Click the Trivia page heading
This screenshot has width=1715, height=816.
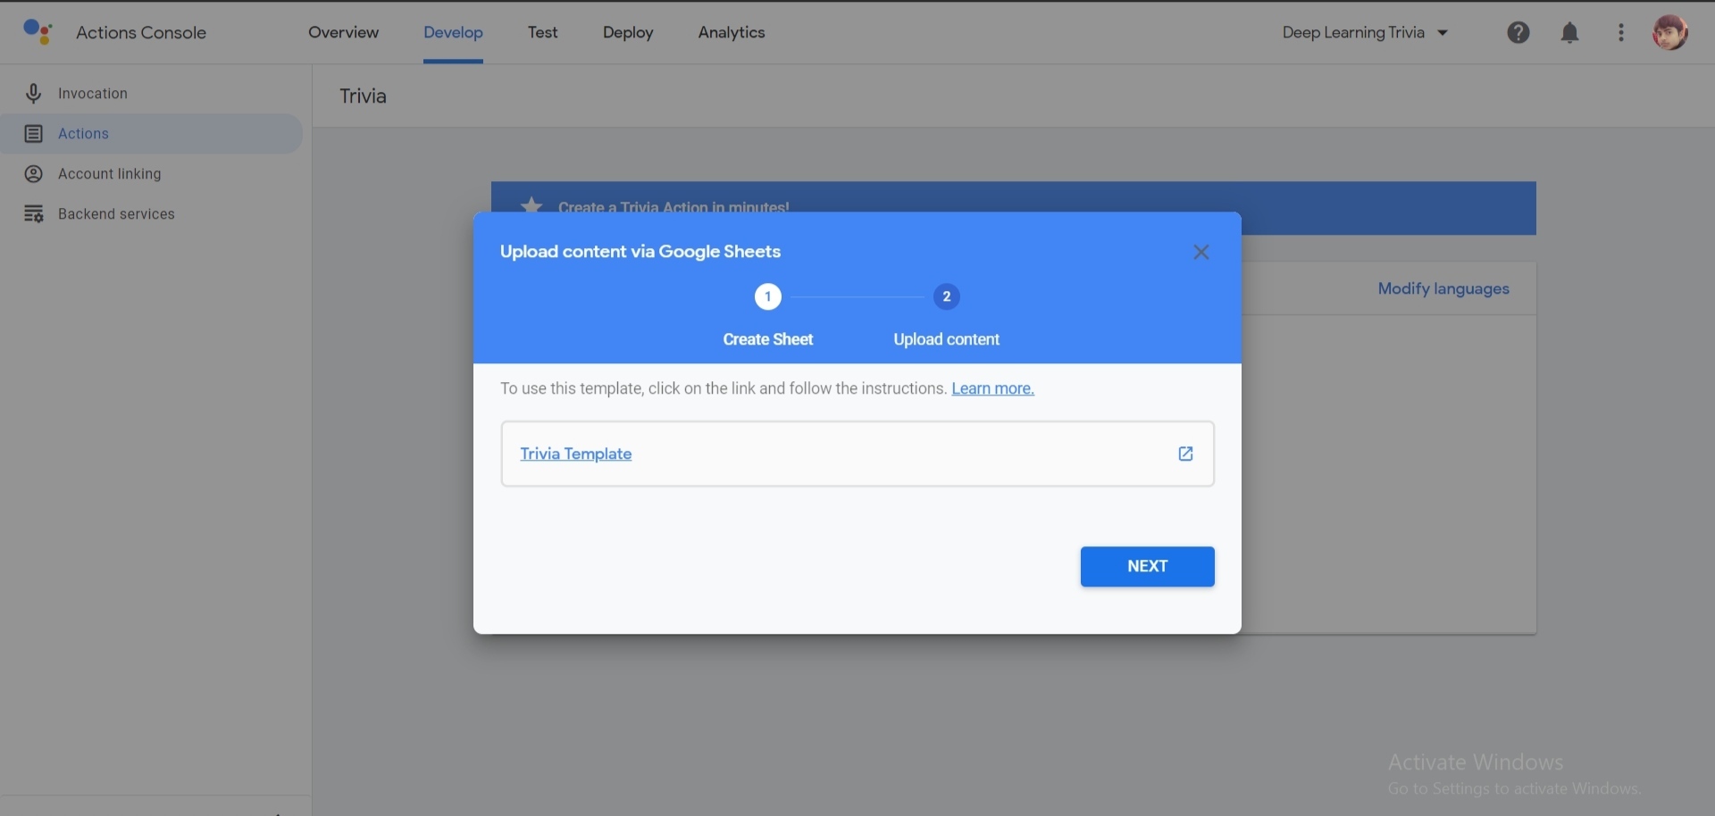point(363,96)
